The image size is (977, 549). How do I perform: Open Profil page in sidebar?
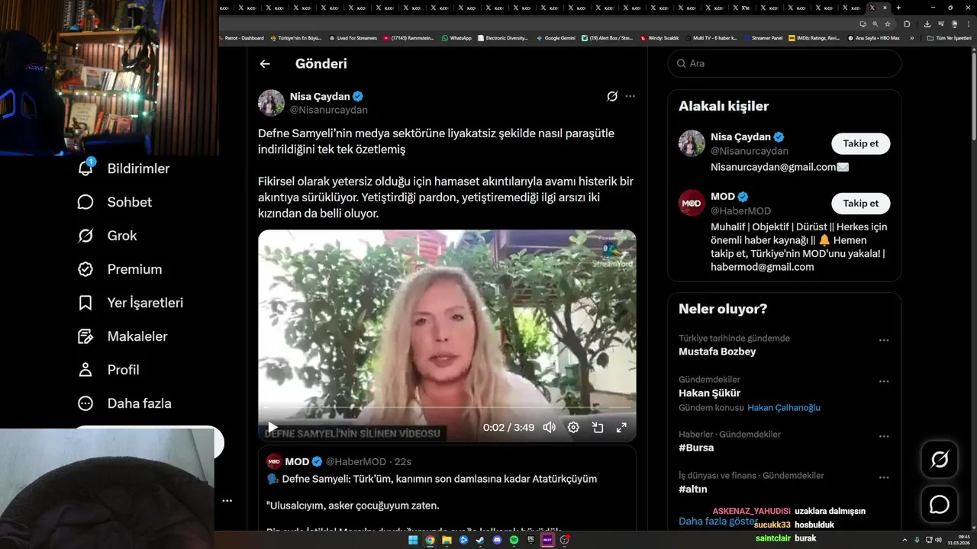[x=108, y=370]
